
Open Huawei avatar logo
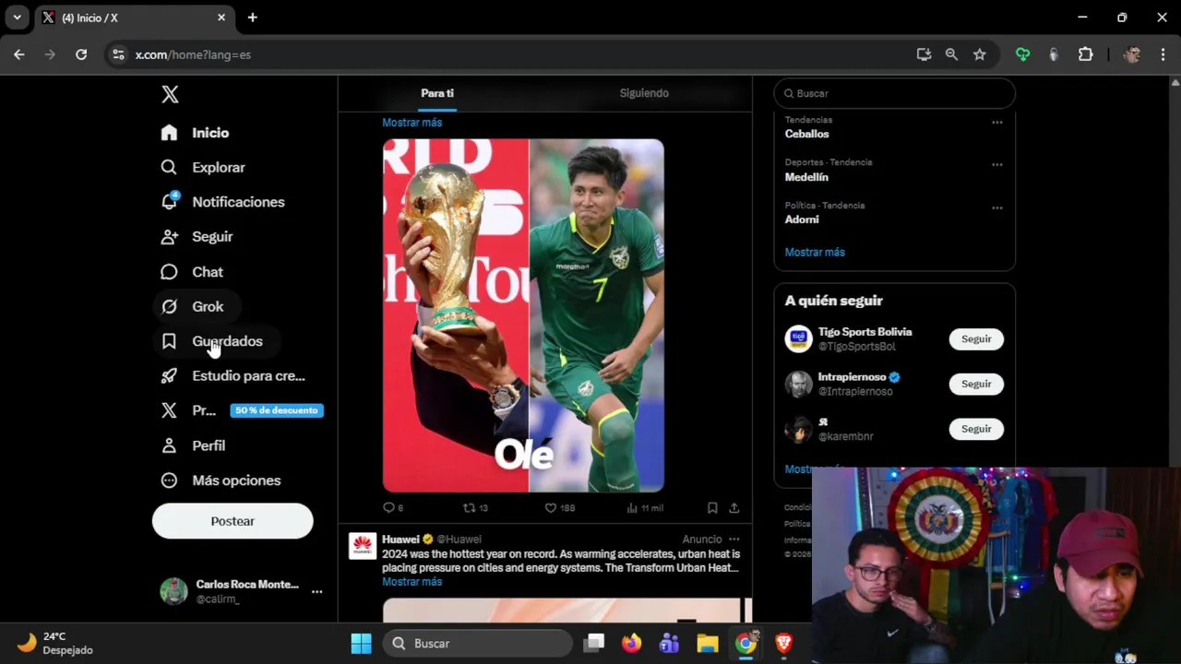(363, 546)
